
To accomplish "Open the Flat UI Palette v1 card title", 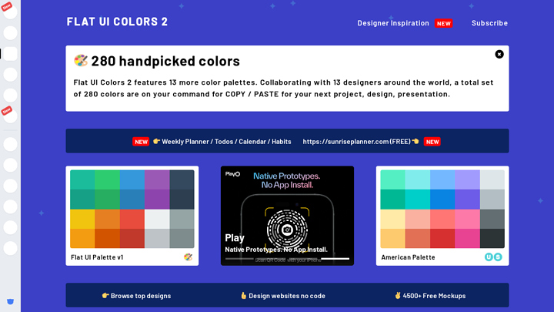I will [97, 257].
